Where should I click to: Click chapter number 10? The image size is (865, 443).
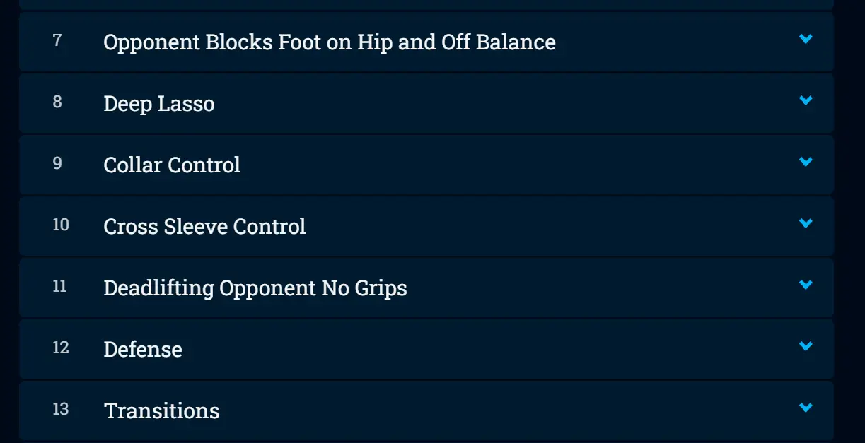coord(61,225)
